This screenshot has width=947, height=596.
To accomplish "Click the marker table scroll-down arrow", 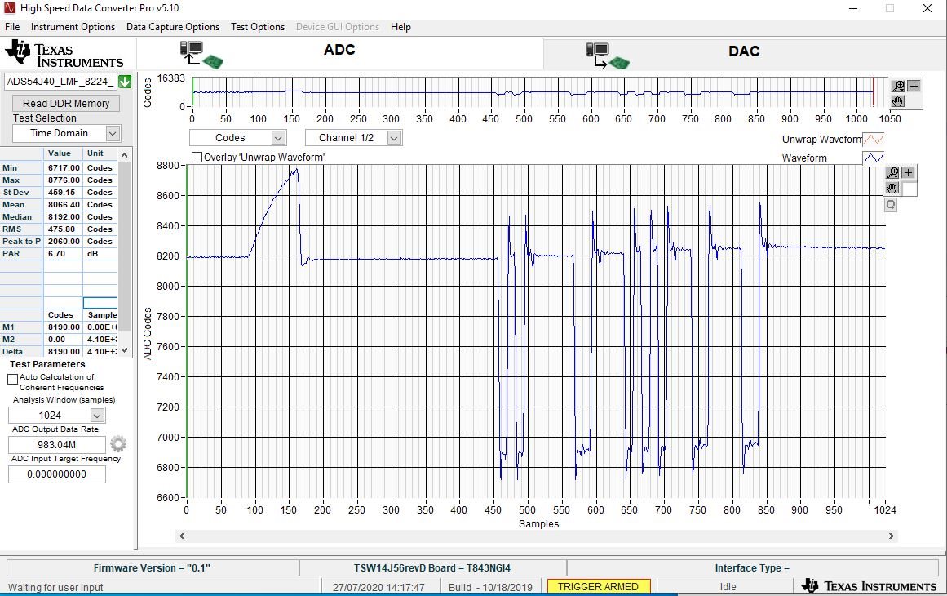I will pos(125,350).
